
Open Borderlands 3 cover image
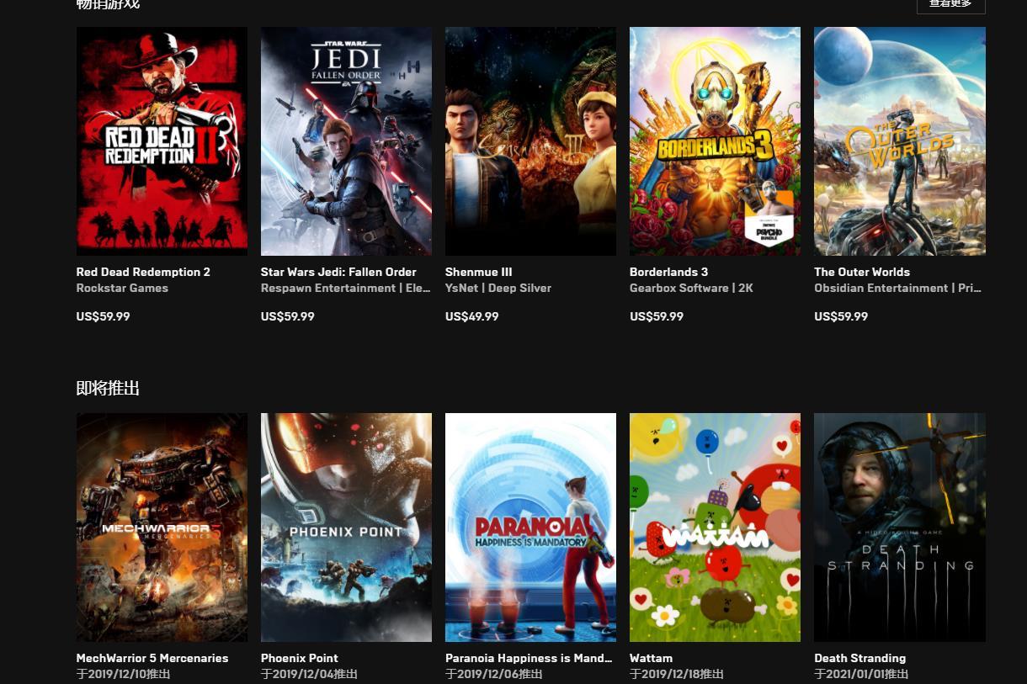tap(715, 141)
